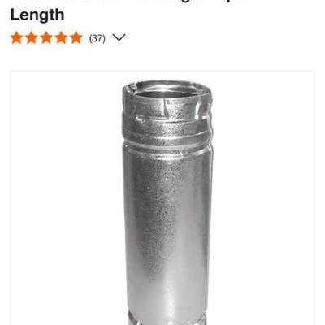Show rating details via down arrow
The width and height of the screenshot is (325, 325).
(x=119, y=37)
